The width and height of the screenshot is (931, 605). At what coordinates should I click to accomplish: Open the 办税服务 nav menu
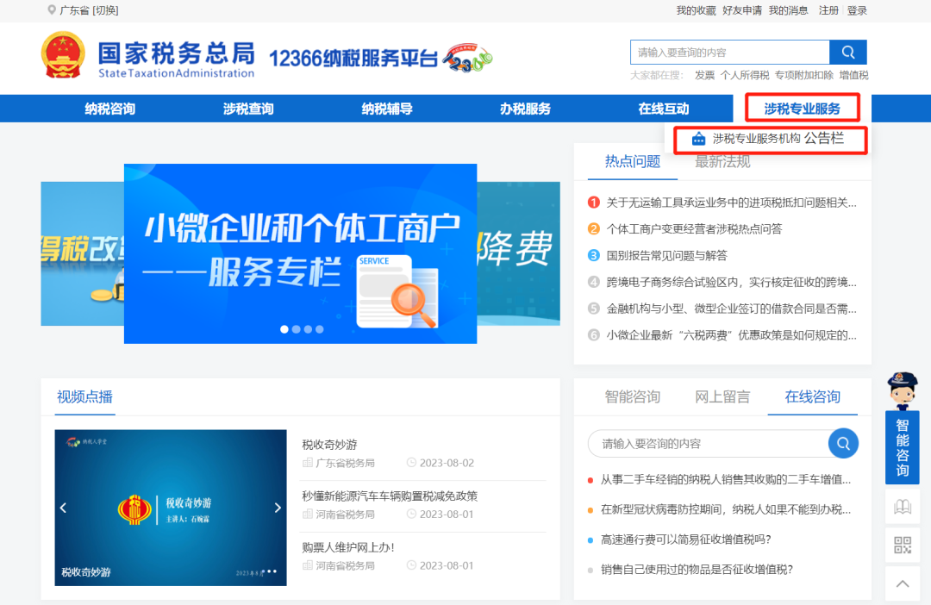[x=526, y=109]
